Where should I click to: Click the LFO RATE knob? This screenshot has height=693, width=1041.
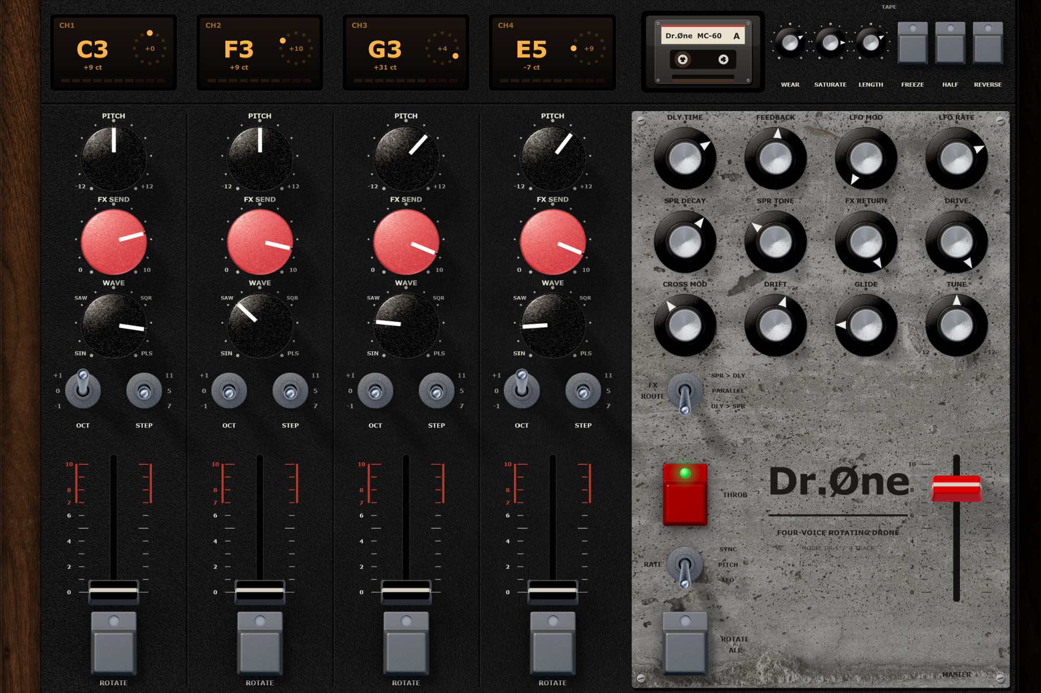957,158
